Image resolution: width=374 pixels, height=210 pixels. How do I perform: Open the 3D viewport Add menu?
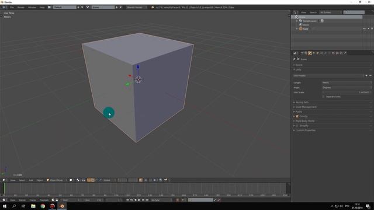pyautogui.click(x=31, y=180)
